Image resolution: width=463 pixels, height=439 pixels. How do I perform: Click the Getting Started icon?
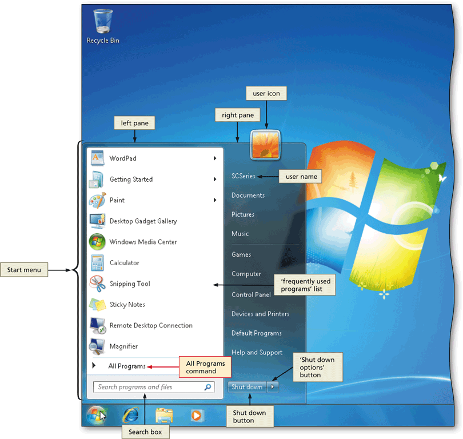click(x=96, y=179)
